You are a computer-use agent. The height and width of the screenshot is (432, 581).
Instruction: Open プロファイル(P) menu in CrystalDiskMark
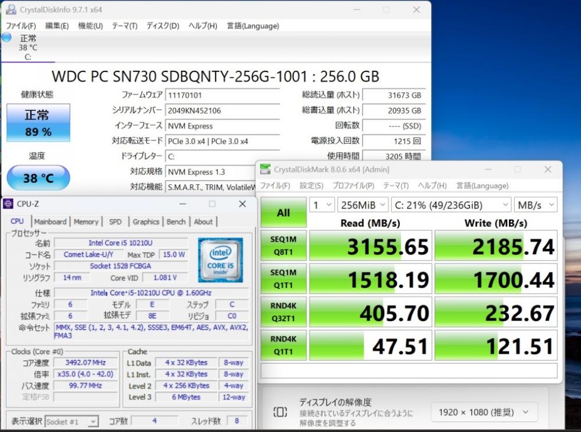353,186
